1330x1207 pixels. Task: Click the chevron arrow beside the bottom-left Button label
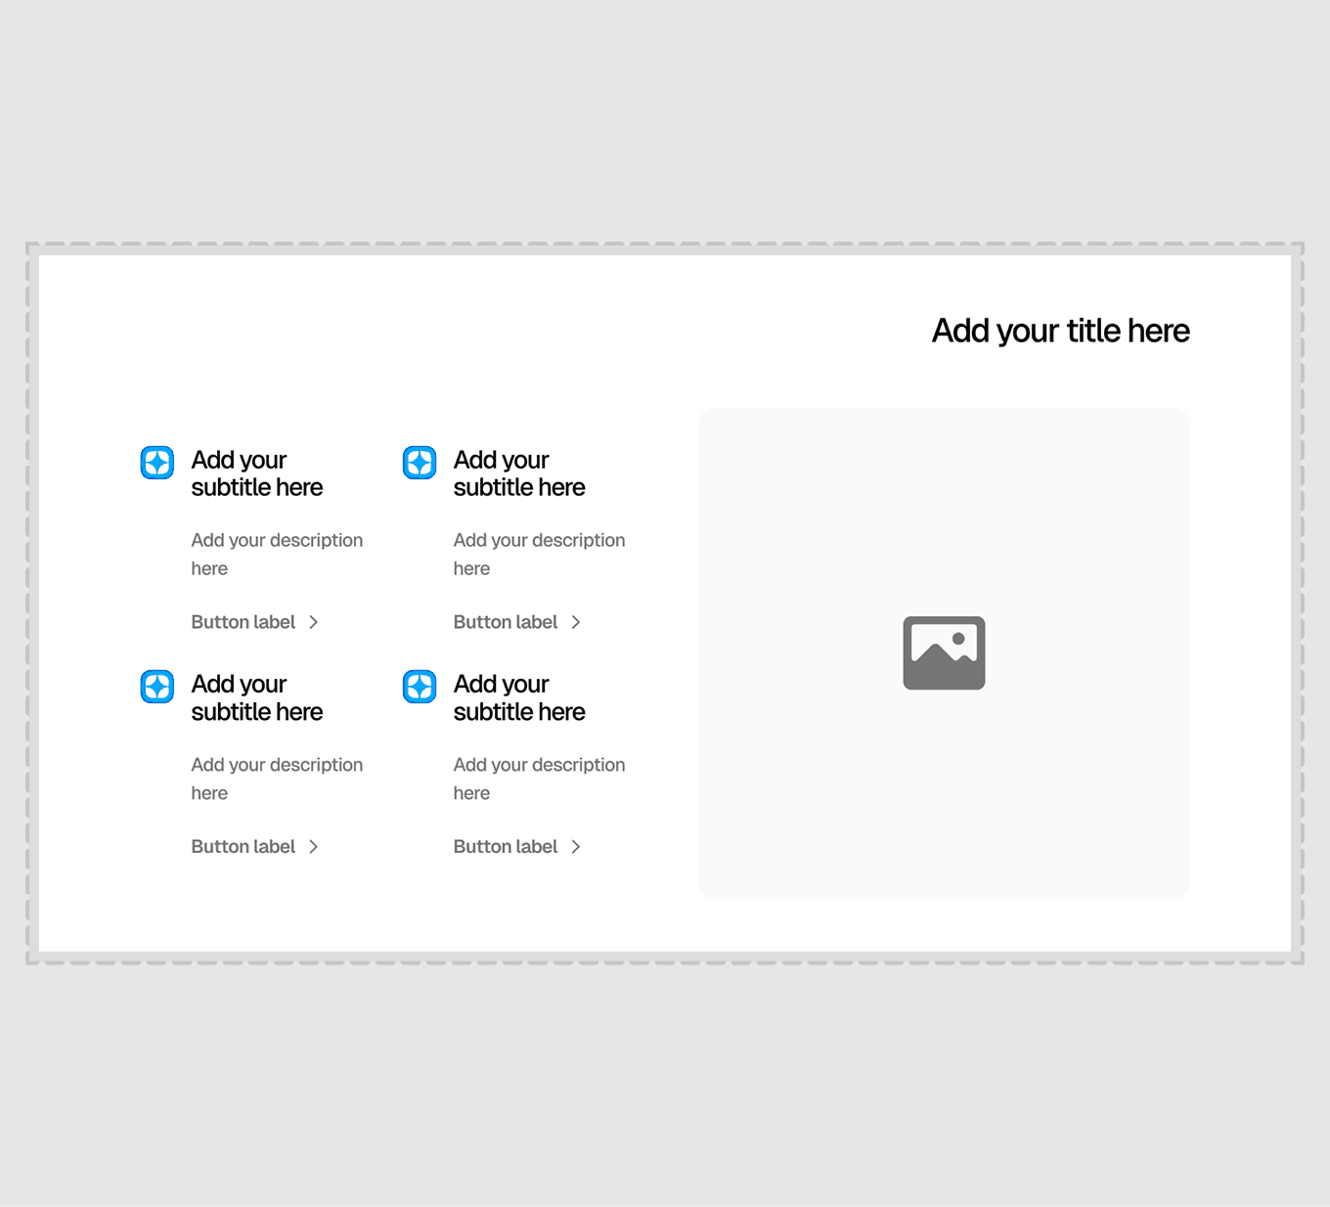tap(314, 847)
